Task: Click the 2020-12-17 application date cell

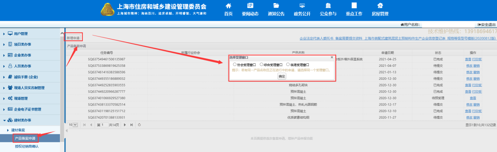Action: 388,104
